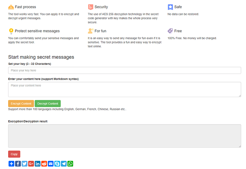
Task: Click the Safe star bookmark icon
Action: [x=170, y=7]
